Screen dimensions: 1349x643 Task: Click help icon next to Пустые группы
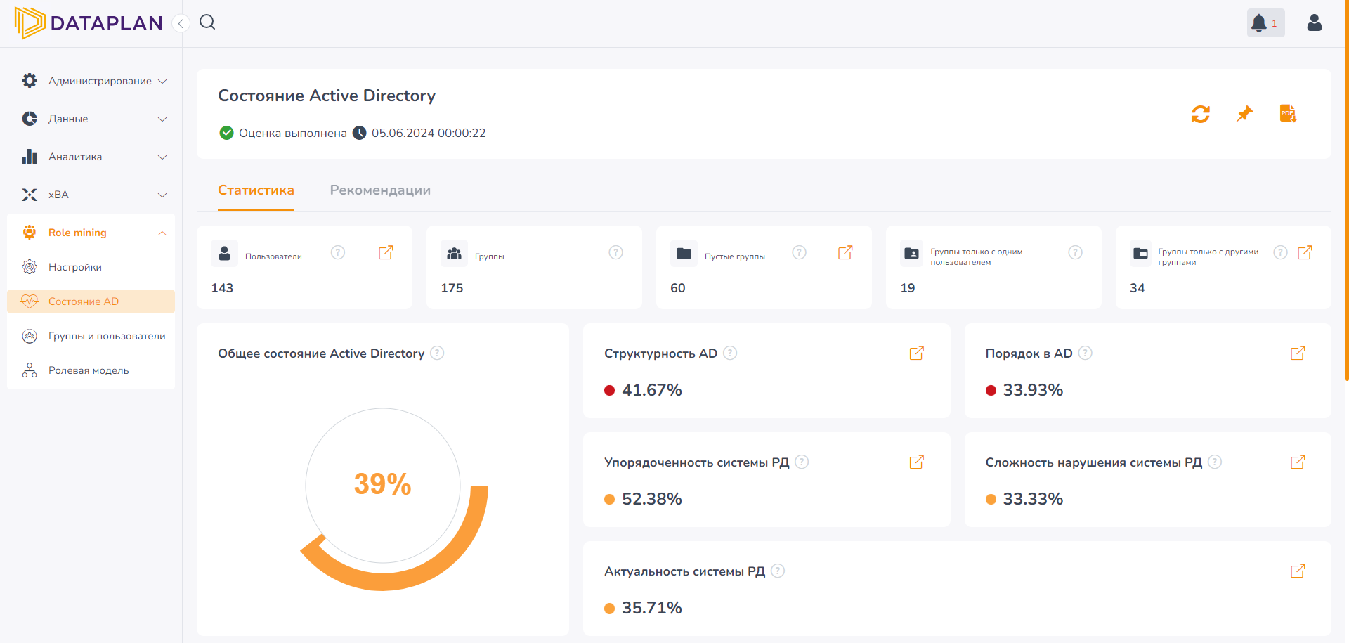pyautogui.click(x=799, y=253)
